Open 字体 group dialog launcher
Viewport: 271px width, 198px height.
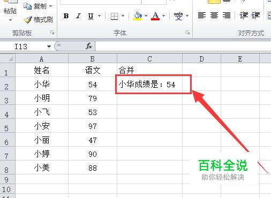click(187, 33)
